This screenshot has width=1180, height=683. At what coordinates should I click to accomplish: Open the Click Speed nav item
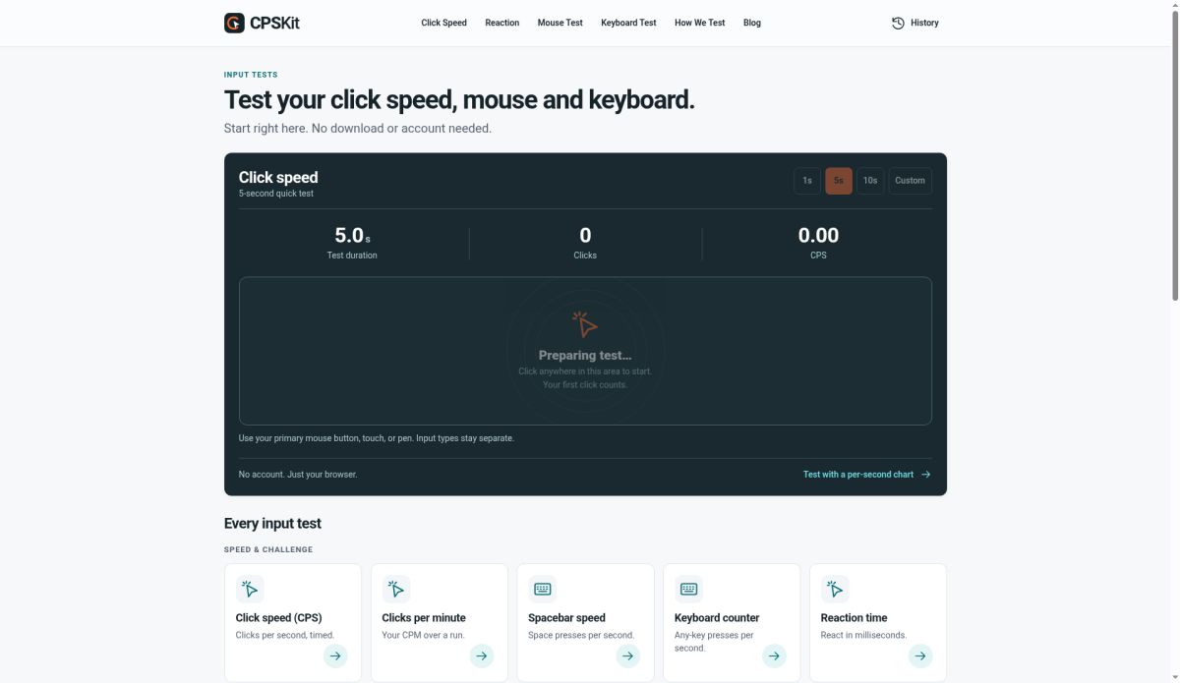(443, 23)
